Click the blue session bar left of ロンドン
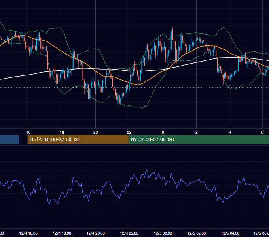Screen dimensions: 269x237 coord(9,139)
